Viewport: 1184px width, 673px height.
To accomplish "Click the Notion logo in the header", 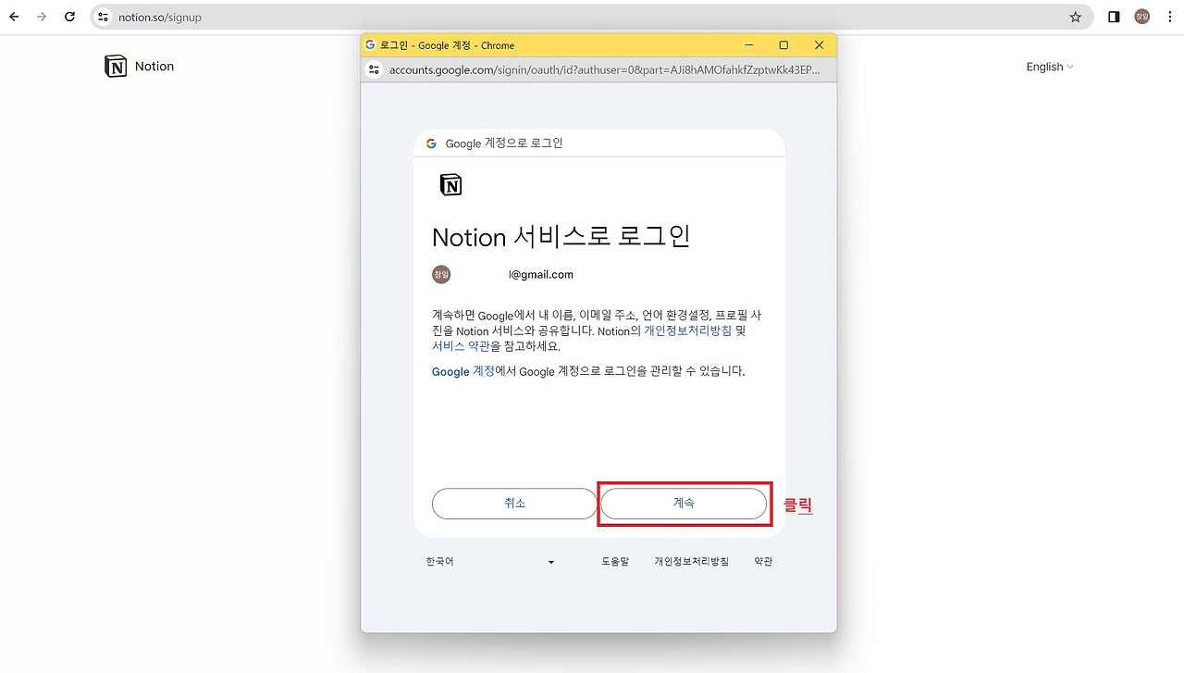I will point(140,66).
